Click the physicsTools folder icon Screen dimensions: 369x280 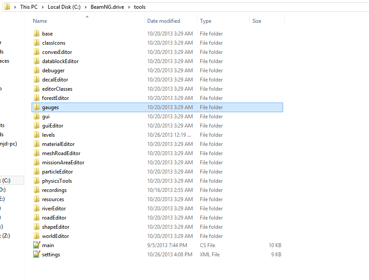coord(36,181)
